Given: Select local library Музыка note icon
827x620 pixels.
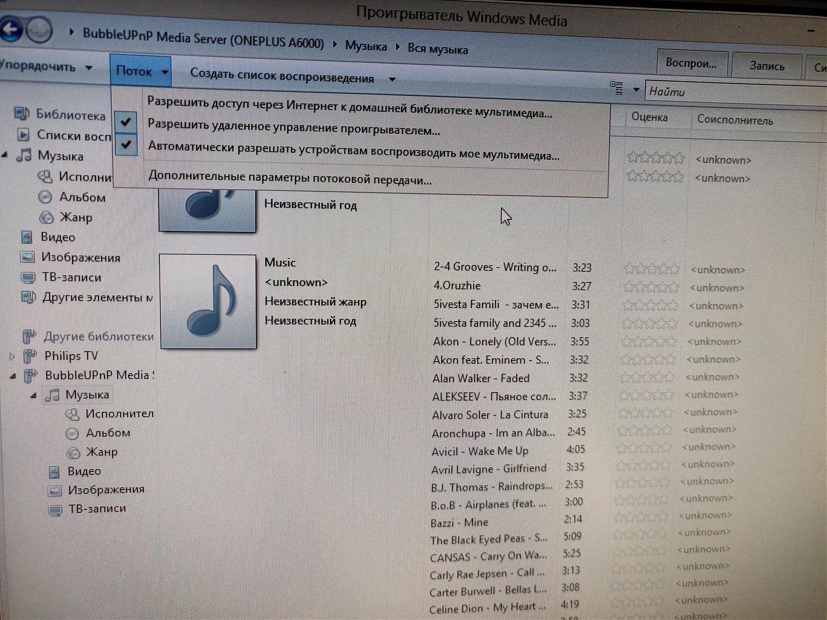Looking at the screenshot, I should pyautogui.click(x=24, y=155).
